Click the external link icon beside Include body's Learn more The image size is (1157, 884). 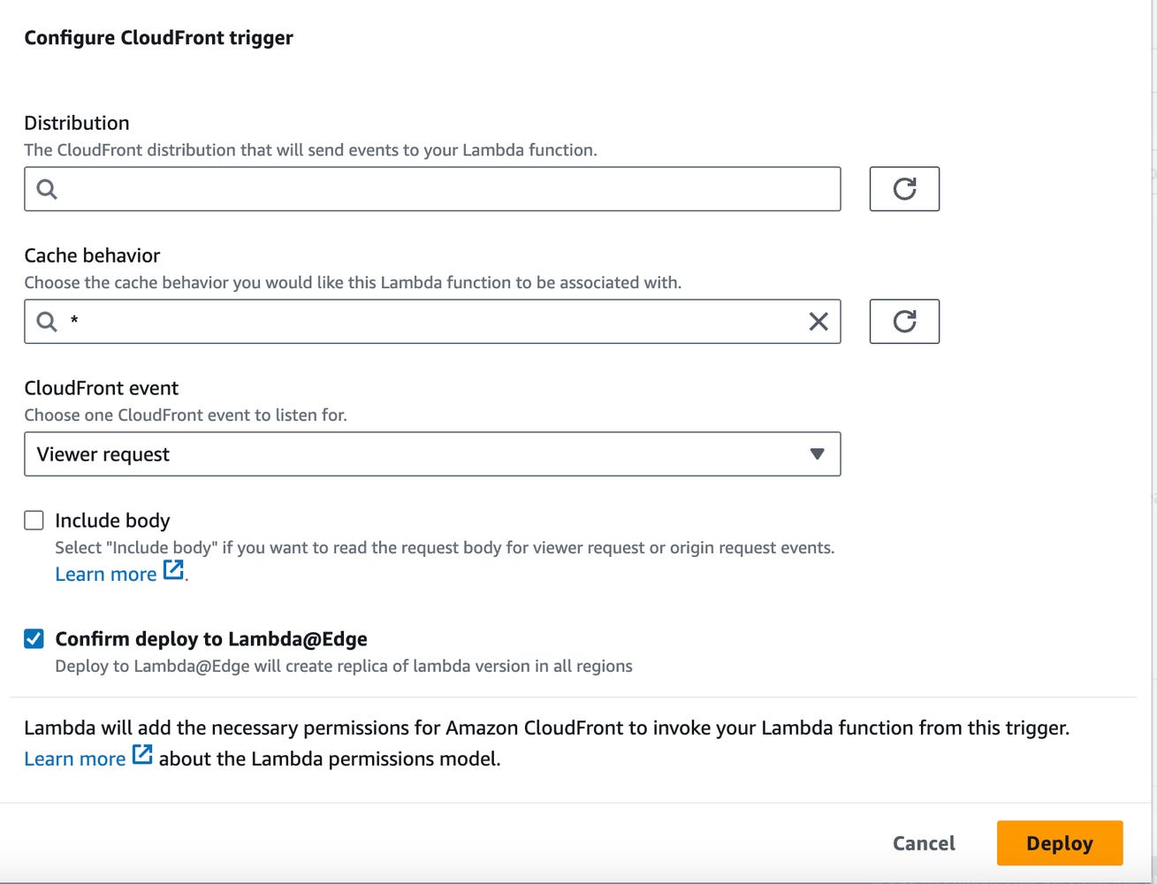point(173,570)
